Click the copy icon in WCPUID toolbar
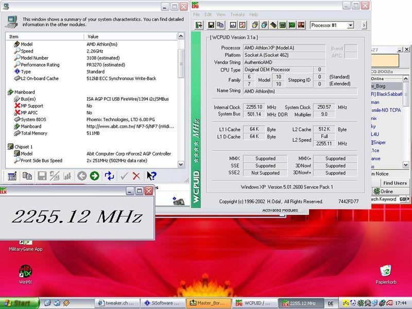Image resolution: width=412 pixels, height=309 pixels. pyautogui.click(x=220, y=25)
